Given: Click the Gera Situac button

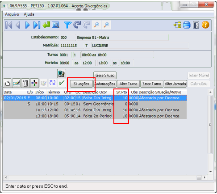Looking at the screenshot, I should click(x=105, y=76).
